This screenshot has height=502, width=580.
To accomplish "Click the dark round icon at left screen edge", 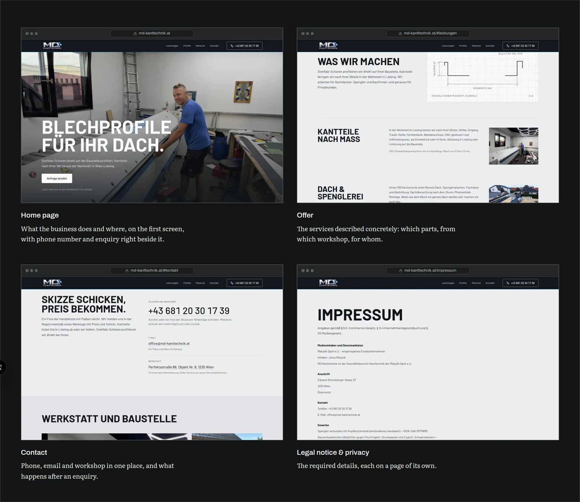I will click(2, 367).
